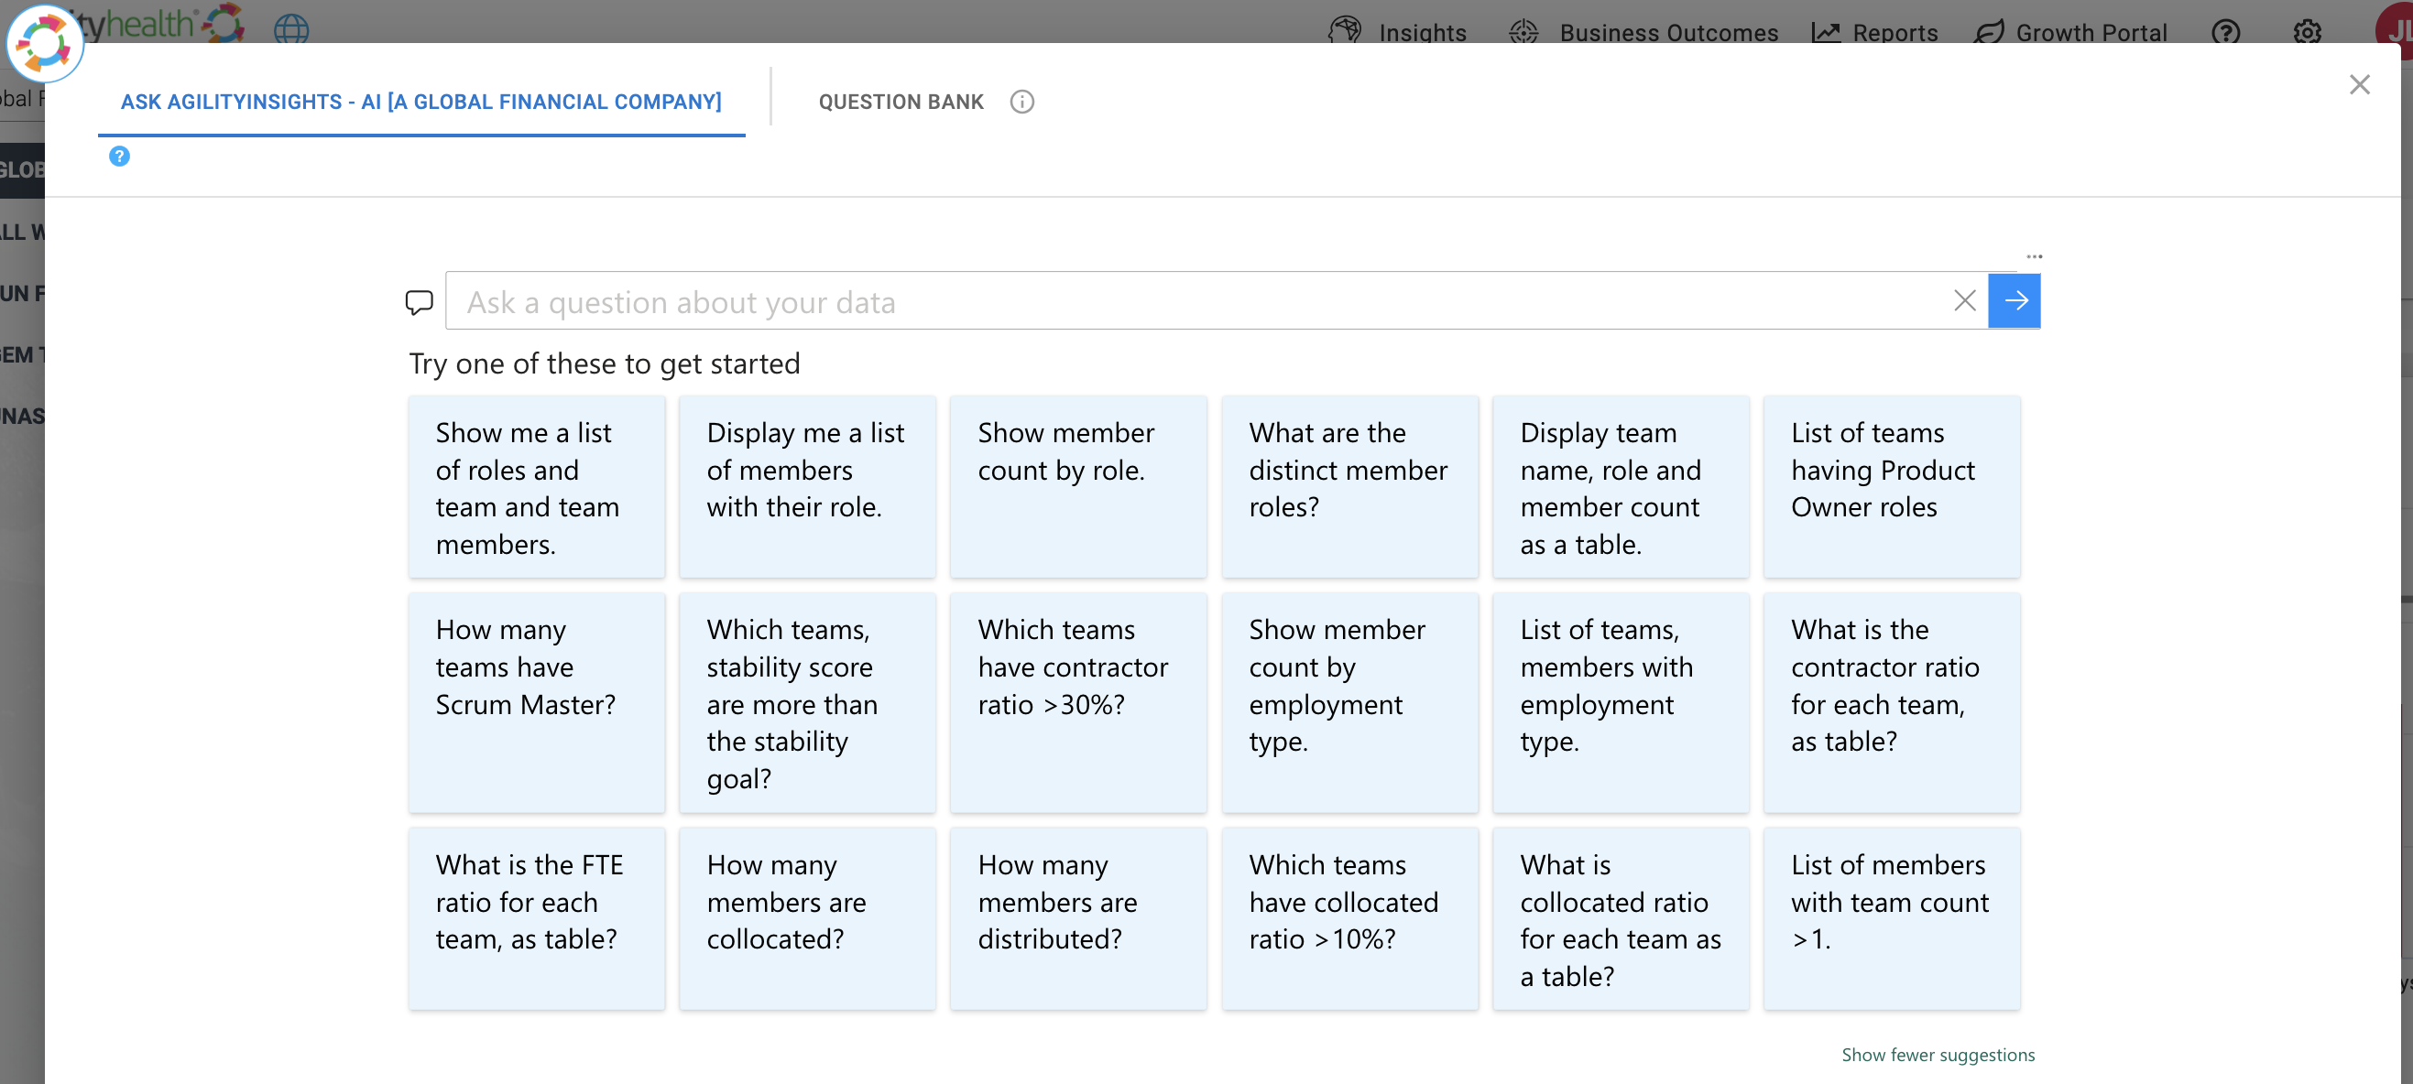
Task: Click Show fewer suggestions link
Action: tap(1938, 1054)
